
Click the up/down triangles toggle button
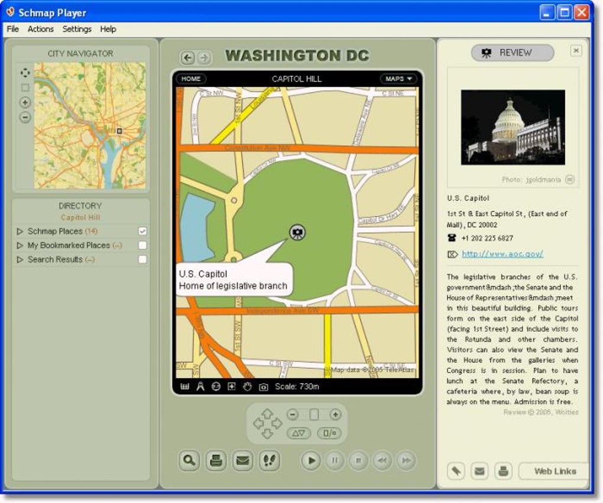tap(299, 433)
